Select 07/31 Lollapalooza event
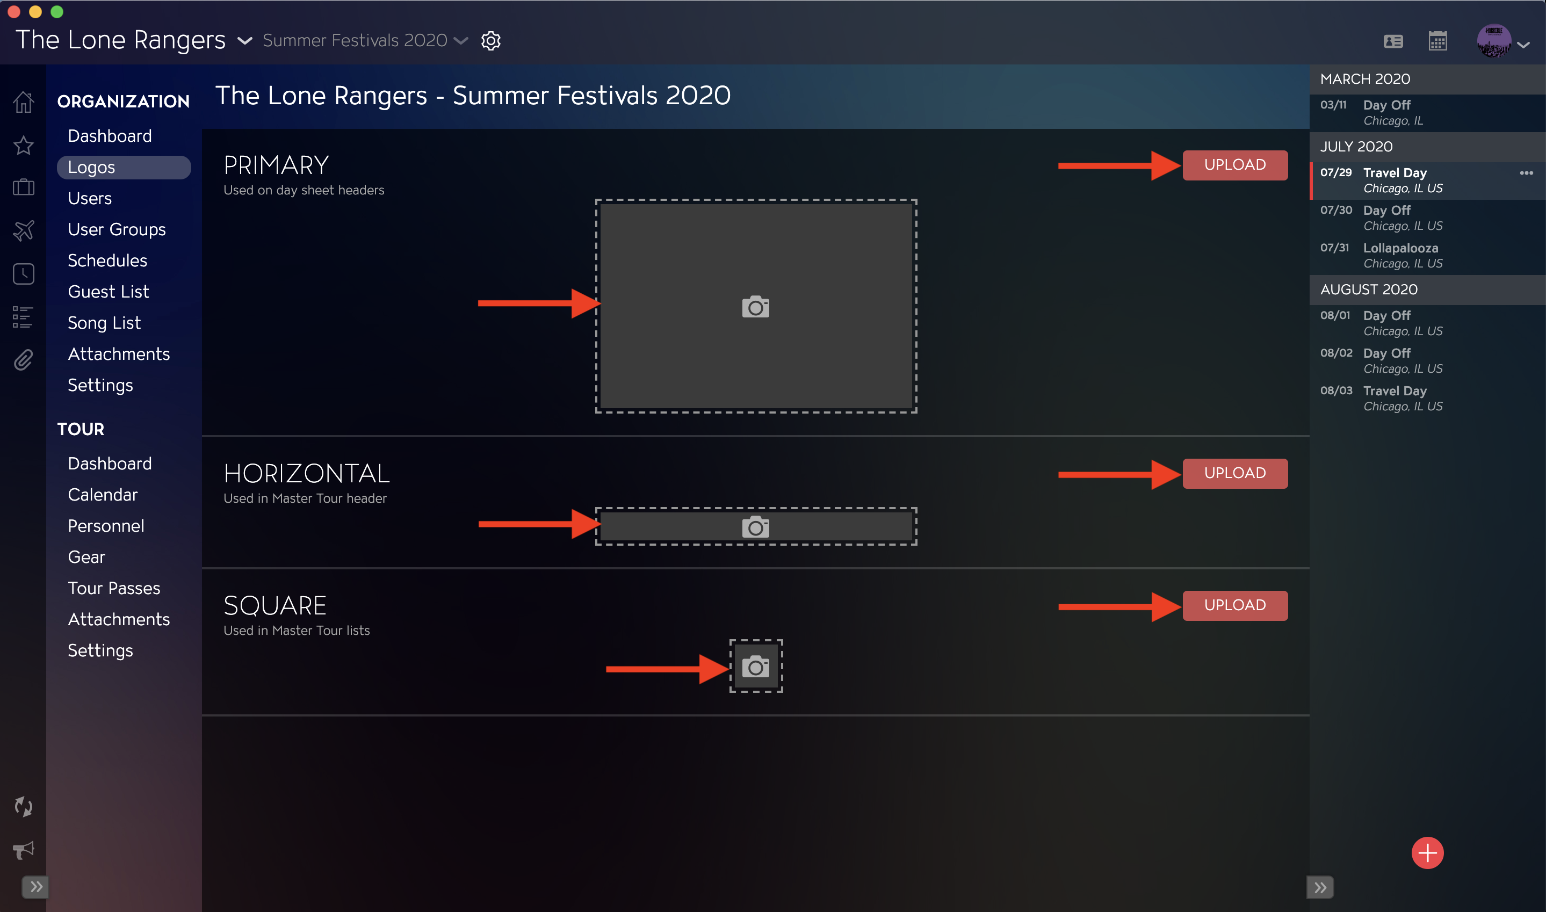 pos(1427,256)
